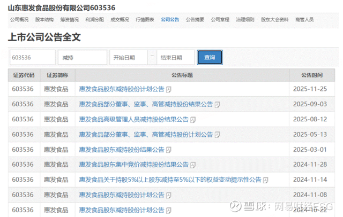
Task: Switch to the 股本结构 tab
Action: coord(44,20)
